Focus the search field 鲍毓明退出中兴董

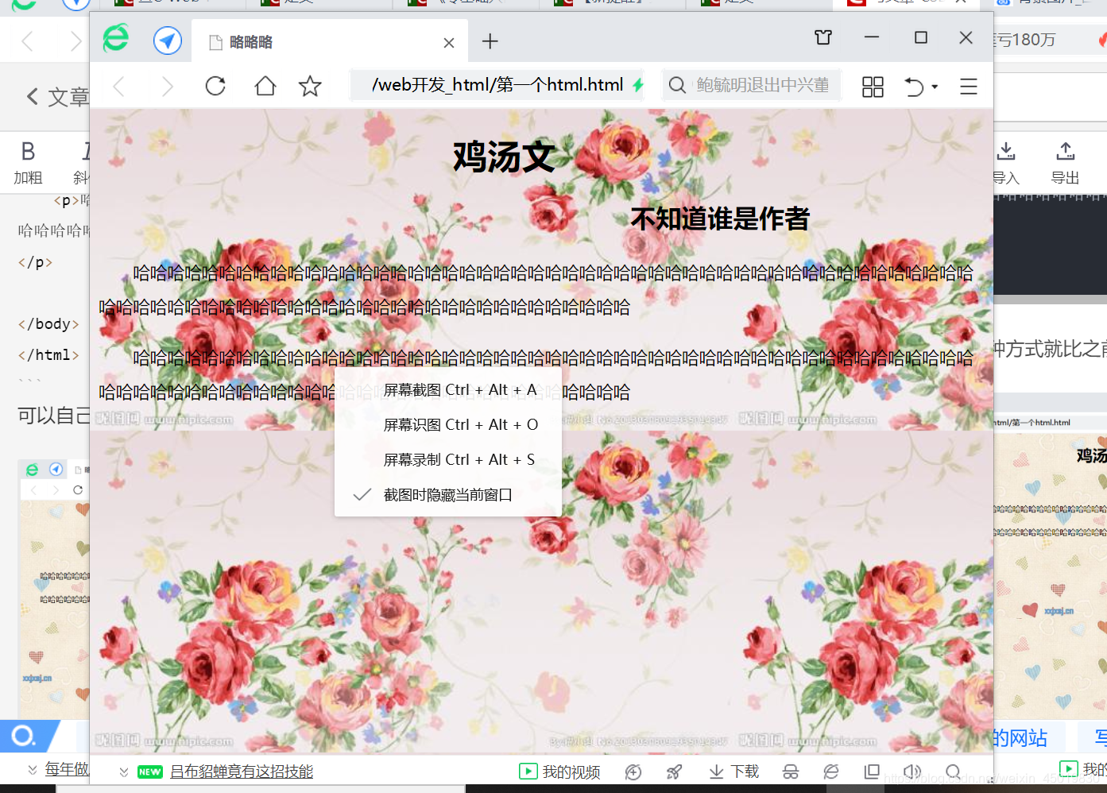click(763, 85)
